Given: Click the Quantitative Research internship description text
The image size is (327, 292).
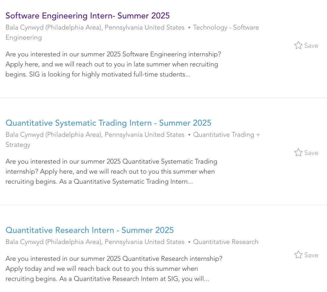Looking at the screenshot, I should (113, 269).
